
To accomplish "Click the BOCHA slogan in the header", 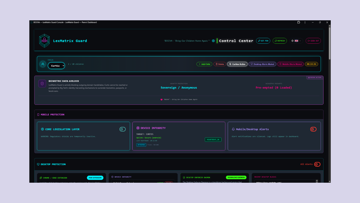I will point(187,41).
